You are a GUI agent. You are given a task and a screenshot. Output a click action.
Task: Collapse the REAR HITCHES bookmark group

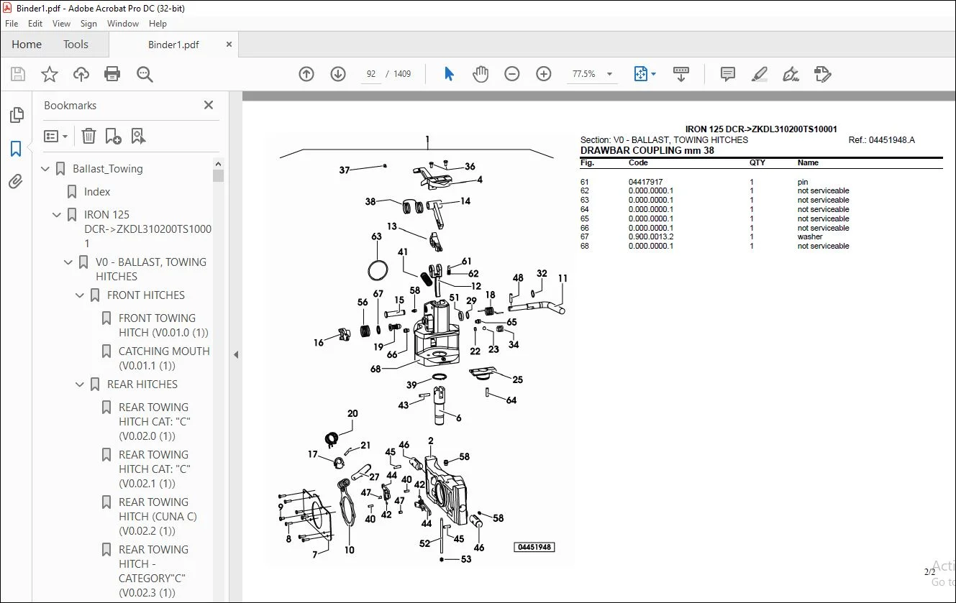point(80,385)
